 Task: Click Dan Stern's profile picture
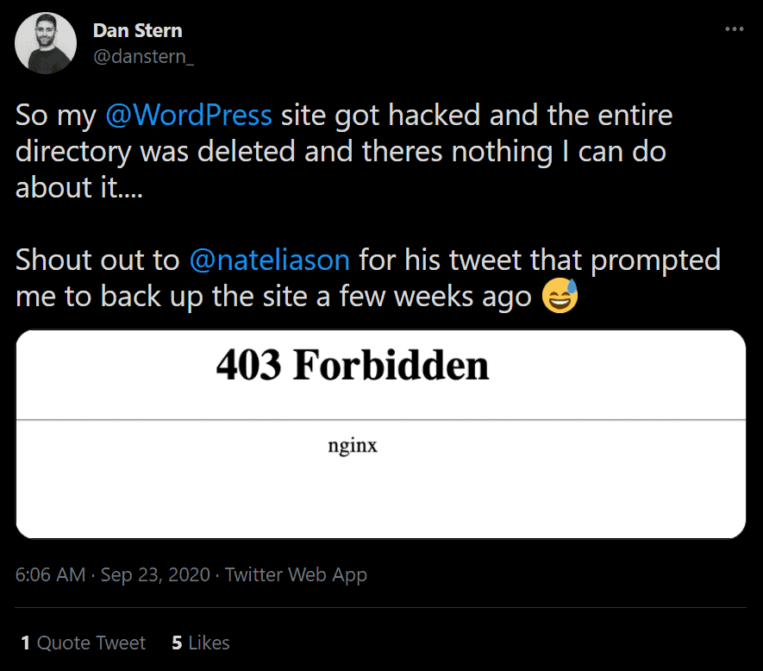click(45, 42)
